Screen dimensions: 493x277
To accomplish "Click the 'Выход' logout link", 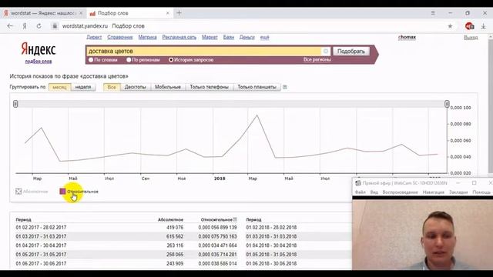I will pyautogui.click(x=471, y=37).
